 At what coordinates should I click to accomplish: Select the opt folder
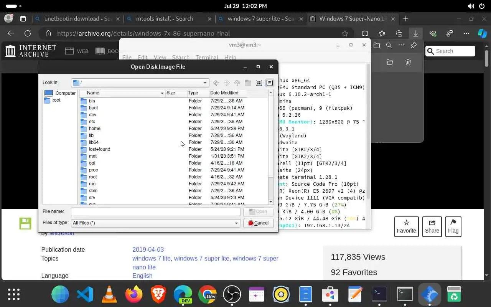pyautogui.click(x=92, y=163)
